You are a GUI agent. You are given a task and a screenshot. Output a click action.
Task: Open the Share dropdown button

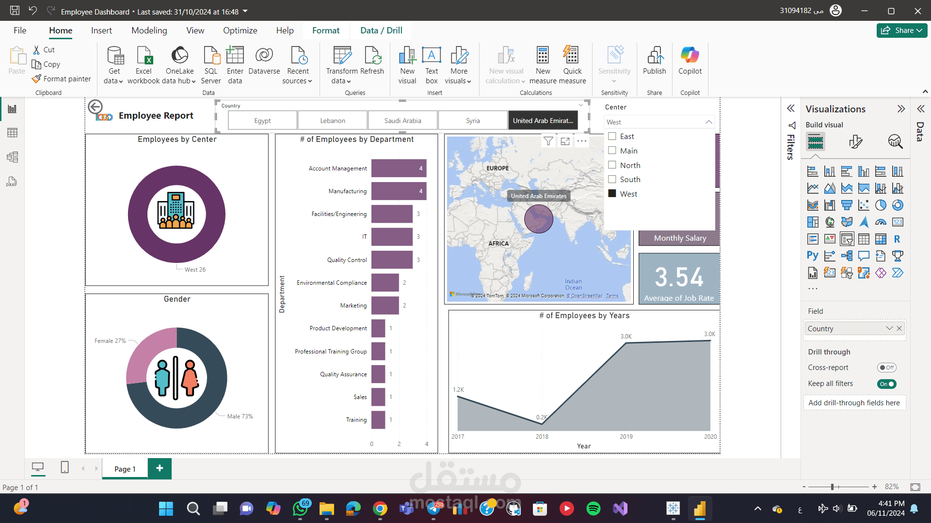[x=902, y=31]
